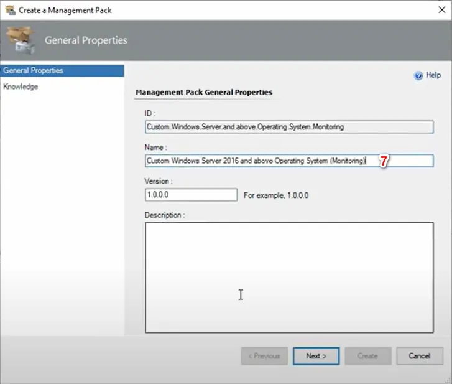Open the Knowledge page in left pane
This screenshot has width=452, height=384.
click(x=21, y=87)
